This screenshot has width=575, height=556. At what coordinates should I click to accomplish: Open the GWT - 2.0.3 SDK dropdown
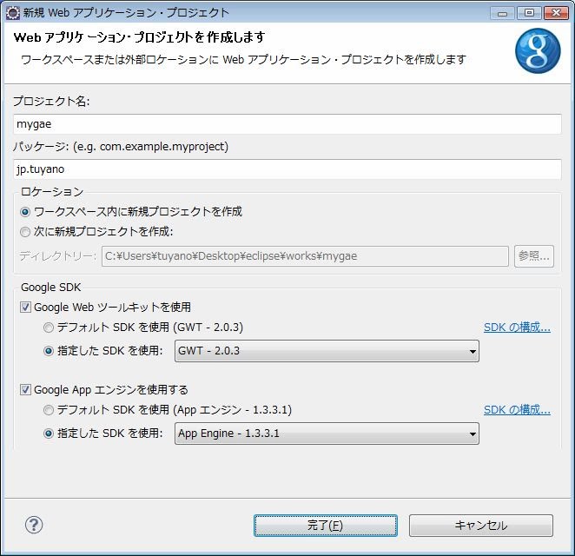click(327, 351)
